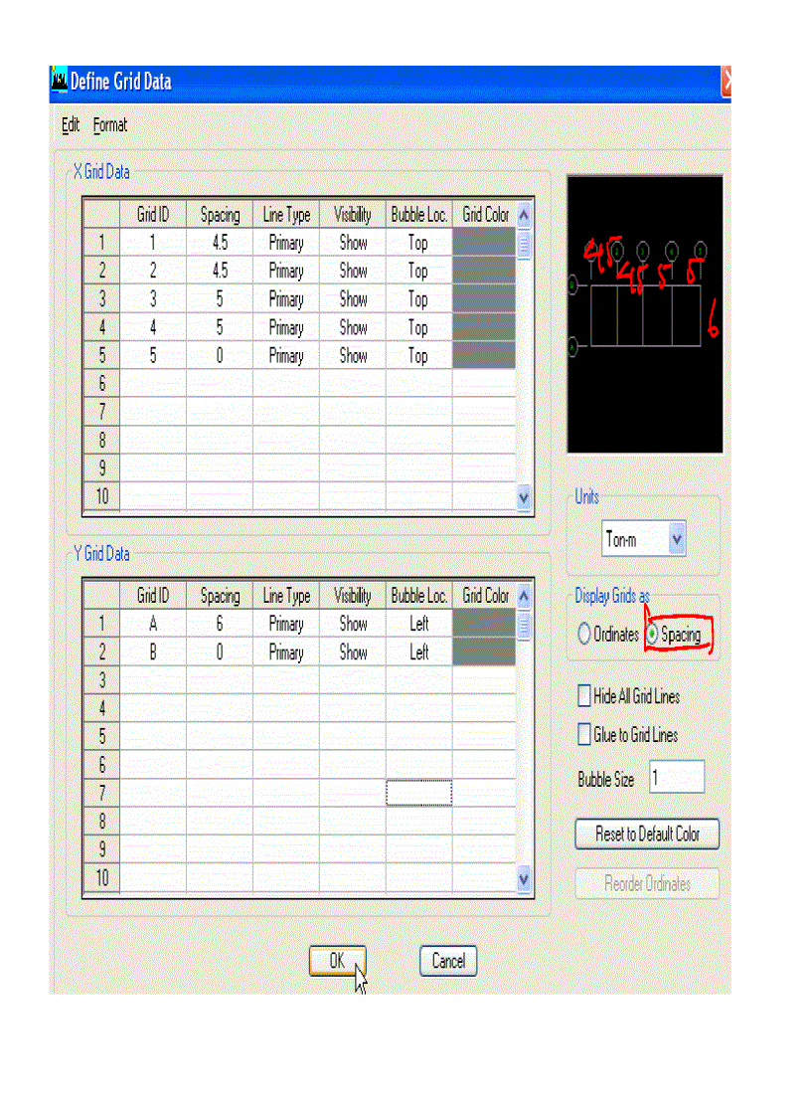811x1117 pixels.
Task: Open the Format menu
Action: coord(110,125)
